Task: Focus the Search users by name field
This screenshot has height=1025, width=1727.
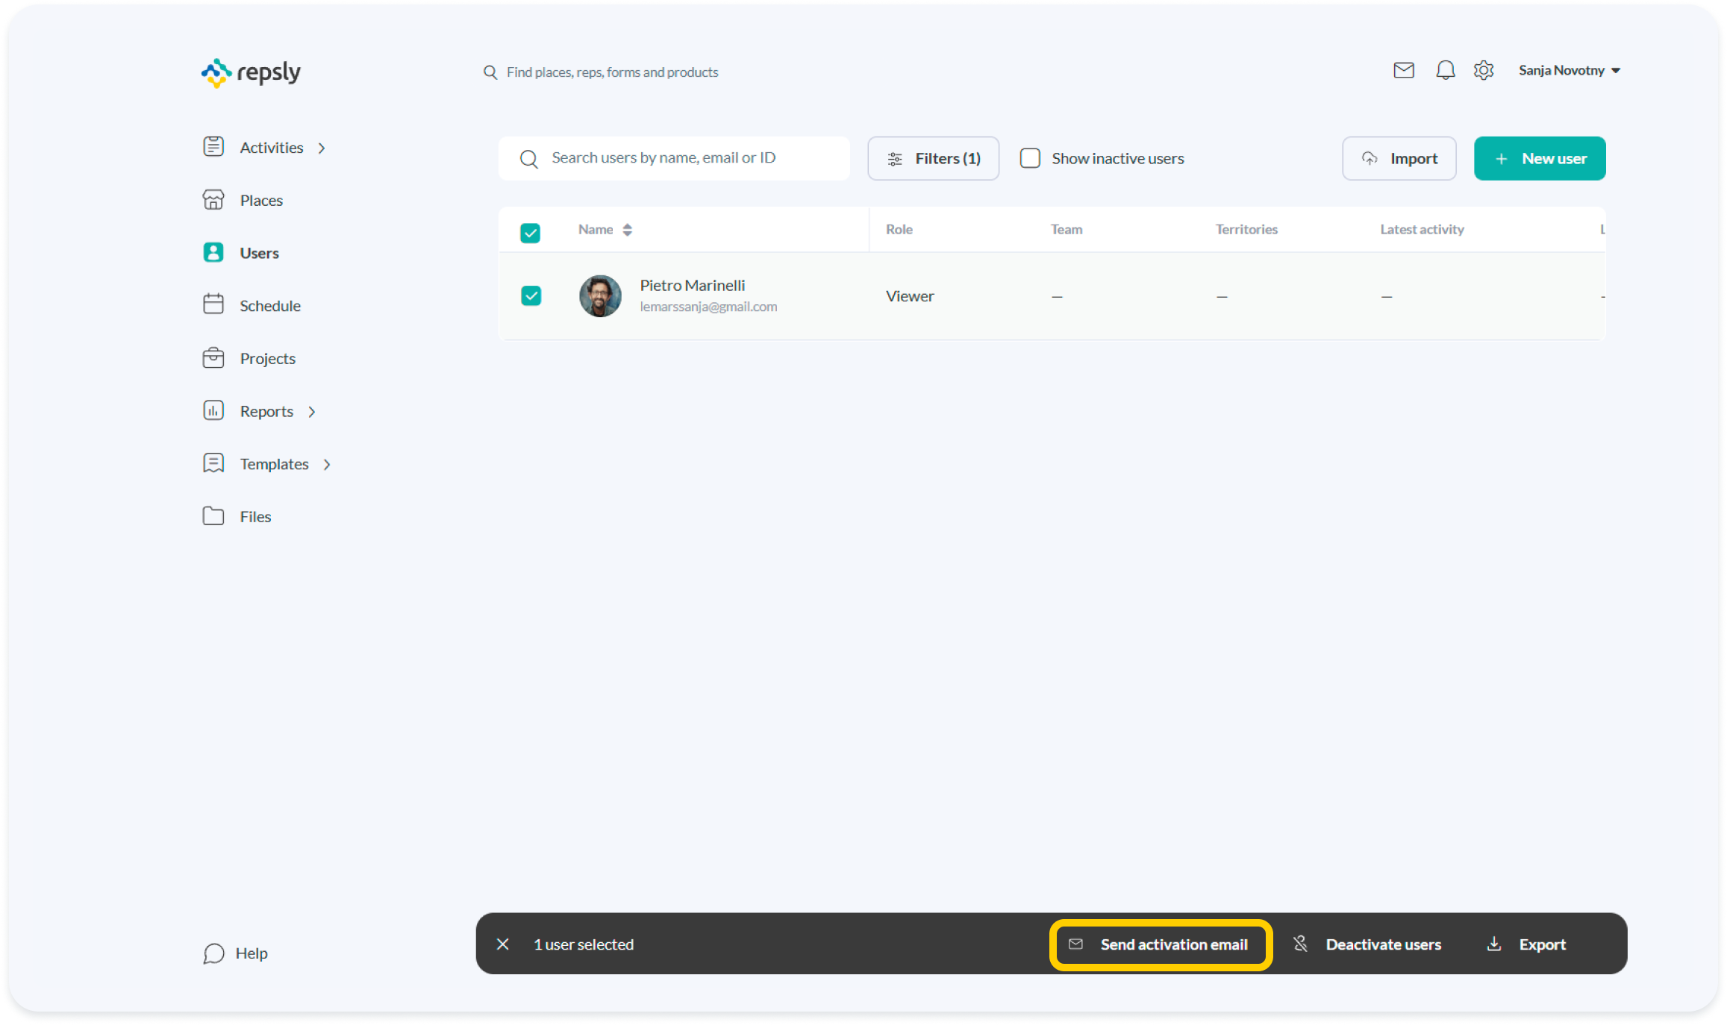Action: [674, 158]
